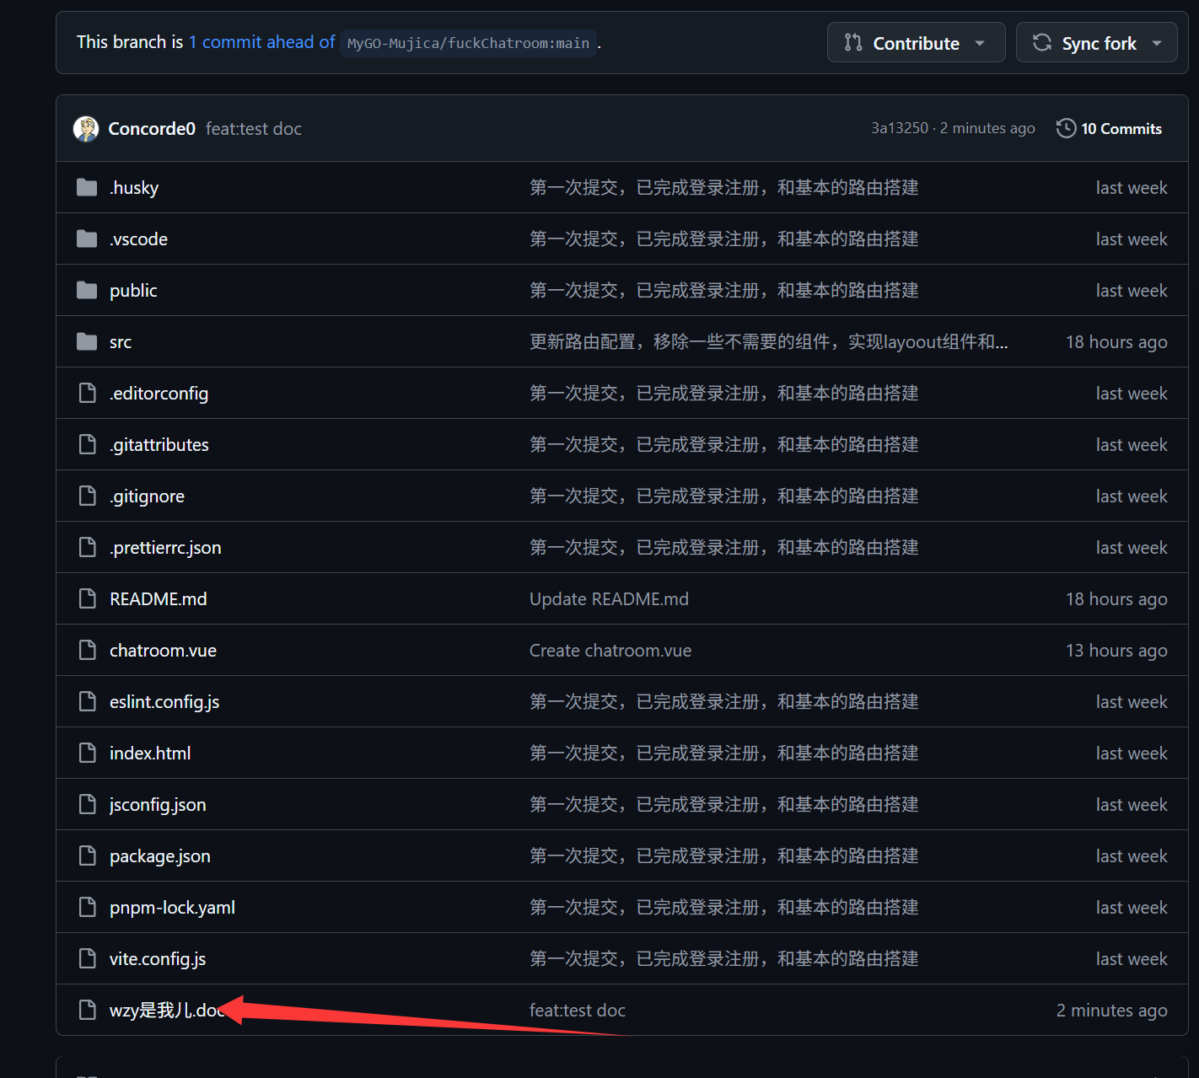Click 'last week' in the index.html row

click(x=1132, y=754)
